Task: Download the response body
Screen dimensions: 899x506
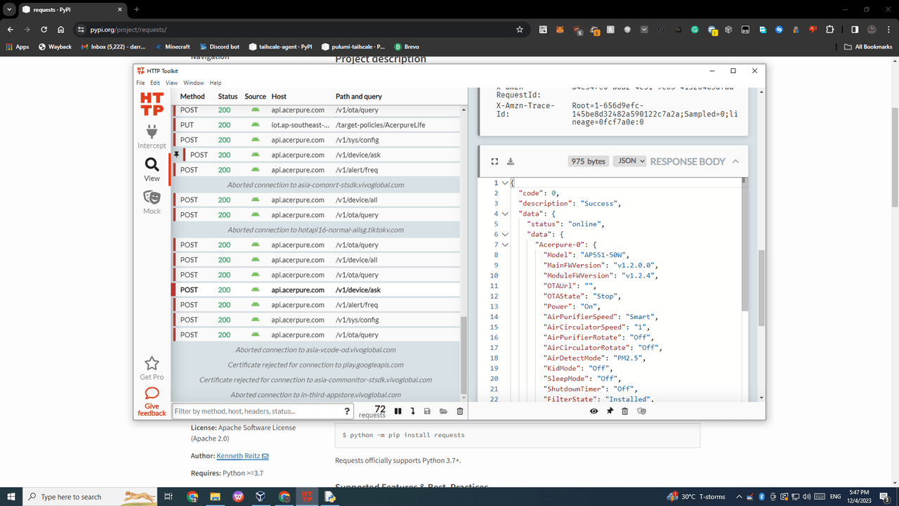Action: click(511, 162)
